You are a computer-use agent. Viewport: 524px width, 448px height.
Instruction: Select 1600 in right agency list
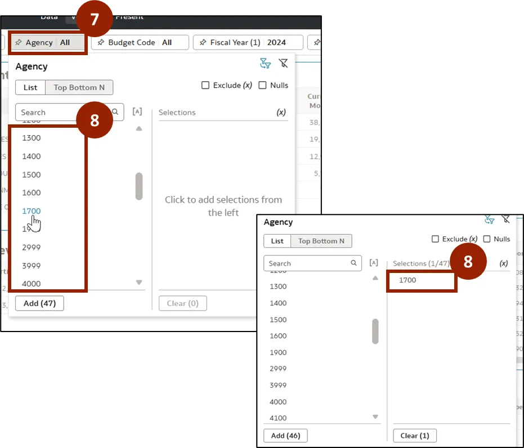(279, 336)
